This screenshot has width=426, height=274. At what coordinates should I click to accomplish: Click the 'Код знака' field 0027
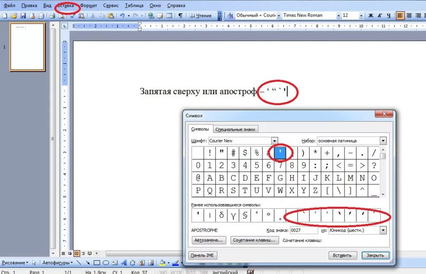(x=304, y=230)
